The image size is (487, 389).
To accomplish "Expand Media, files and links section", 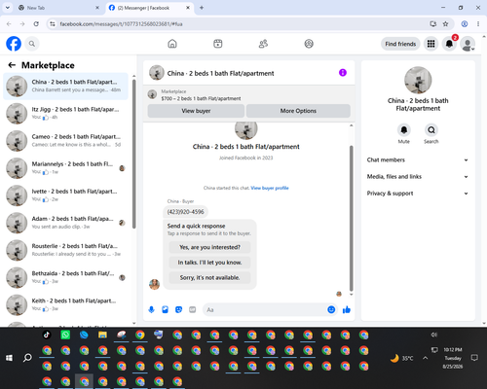I will click(418, 177).
